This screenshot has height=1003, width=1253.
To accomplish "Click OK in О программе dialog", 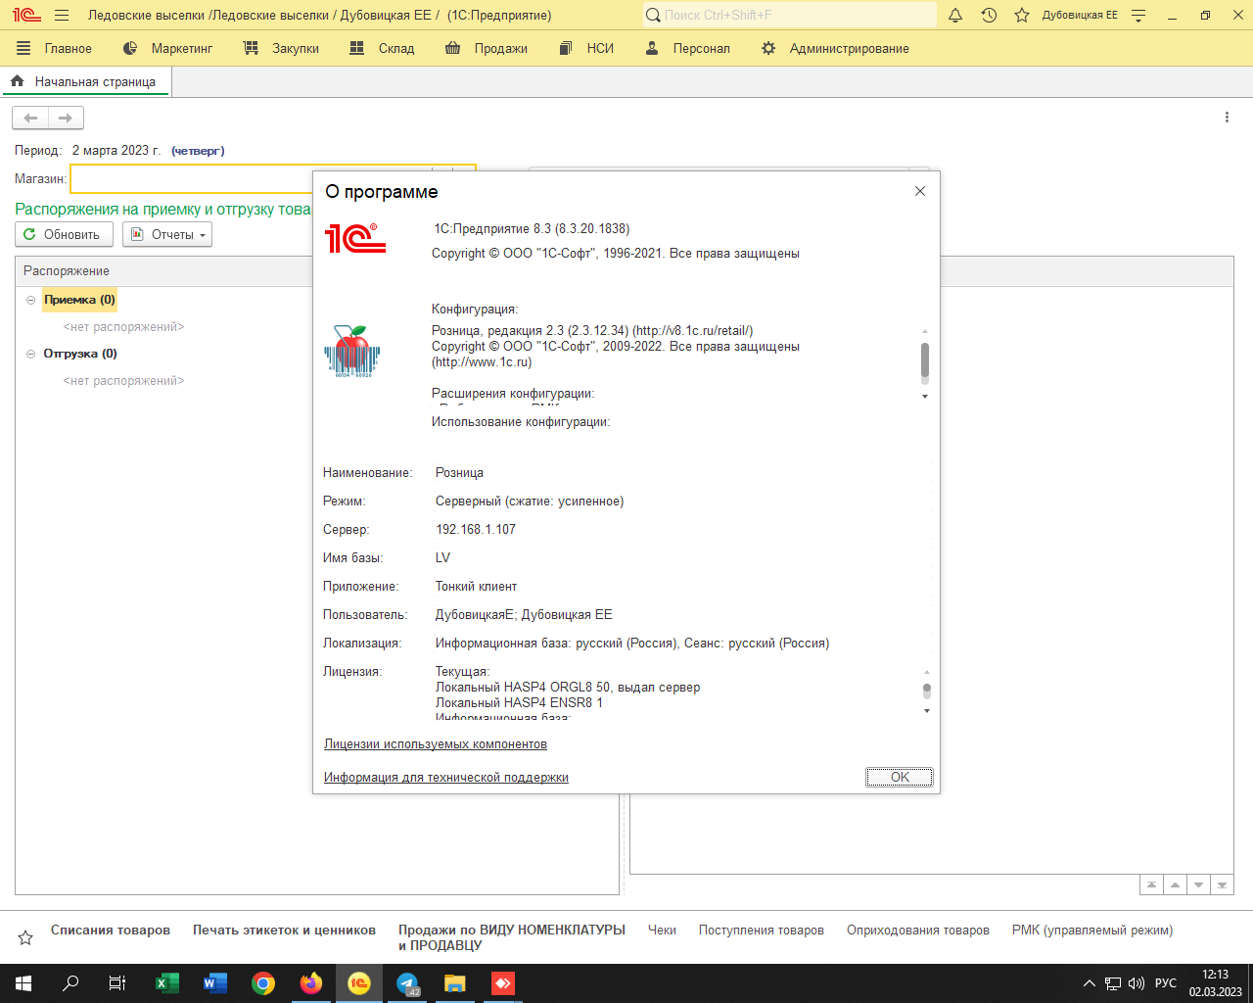I will click(899, 777).
